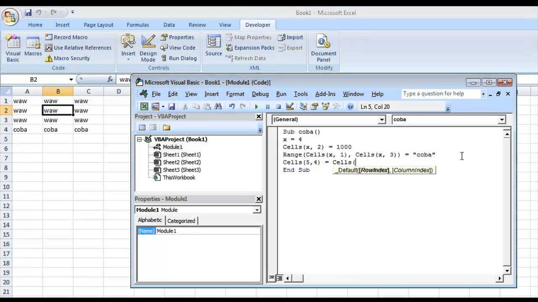This screenshot has width=538, height=302.
Task: Run Sub with the green play icon
Action: point(256,107)
